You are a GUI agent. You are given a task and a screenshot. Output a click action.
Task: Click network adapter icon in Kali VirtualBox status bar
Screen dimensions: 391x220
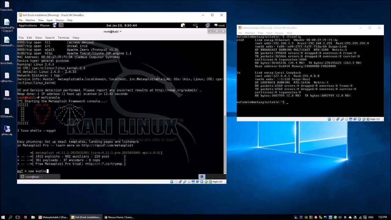pos(180,182)
